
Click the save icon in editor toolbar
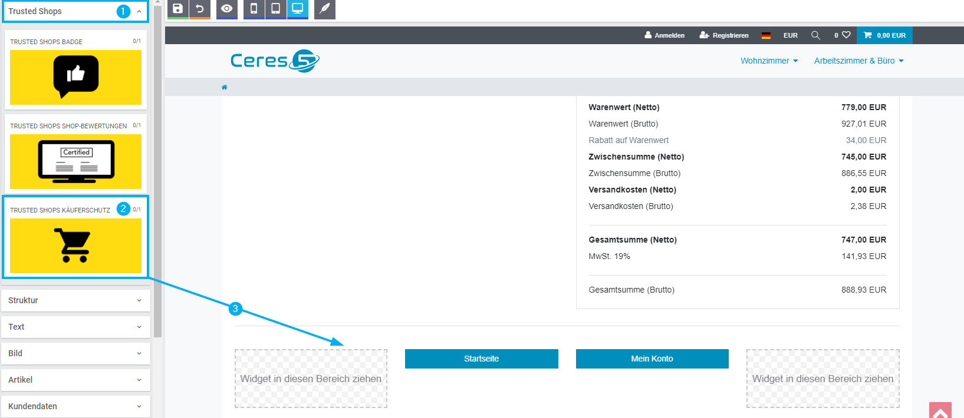click(x=177, y=9)
